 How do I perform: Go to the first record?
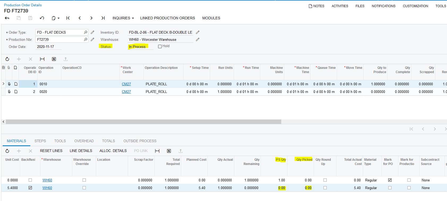pyautogui.click(x=68, y=18)
